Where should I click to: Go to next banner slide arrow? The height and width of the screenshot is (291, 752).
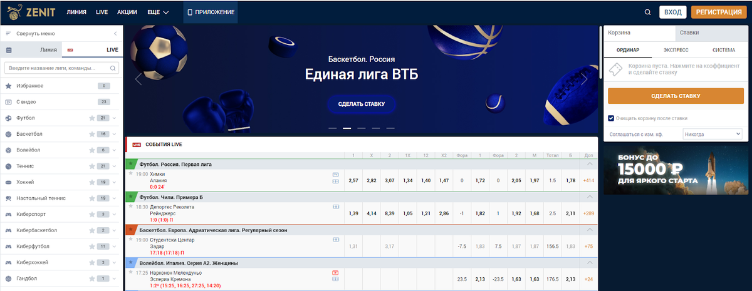coord(584,79)
